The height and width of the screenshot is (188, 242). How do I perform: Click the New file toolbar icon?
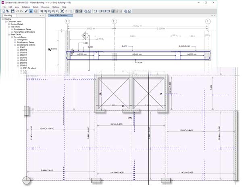pos(3,11)
